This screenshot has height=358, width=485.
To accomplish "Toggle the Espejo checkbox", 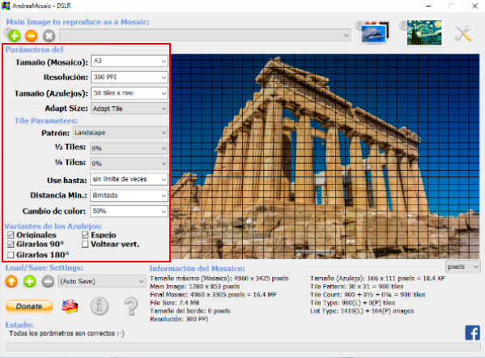I will click(85, 235).
